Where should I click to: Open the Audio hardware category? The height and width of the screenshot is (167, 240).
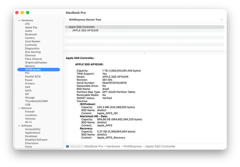(28, 31)
